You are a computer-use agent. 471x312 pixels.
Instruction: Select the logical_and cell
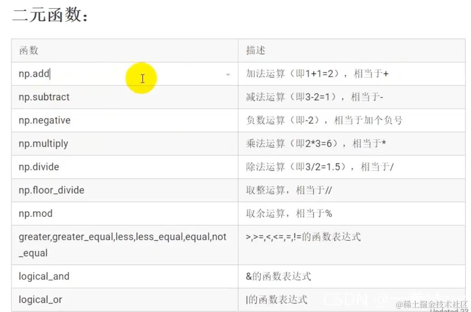tap(125, 276)
